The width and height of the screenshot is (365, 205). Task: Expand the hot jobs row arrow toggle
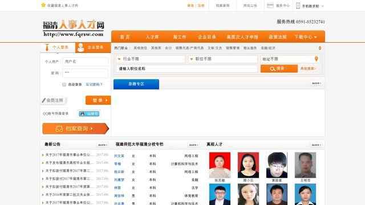click(x=320, y=48)
